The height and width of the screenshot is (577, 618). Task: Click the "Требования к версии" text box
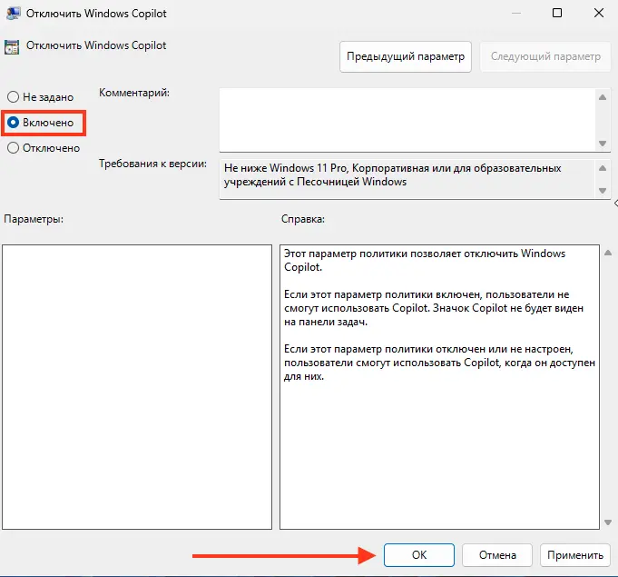(407, 179)
